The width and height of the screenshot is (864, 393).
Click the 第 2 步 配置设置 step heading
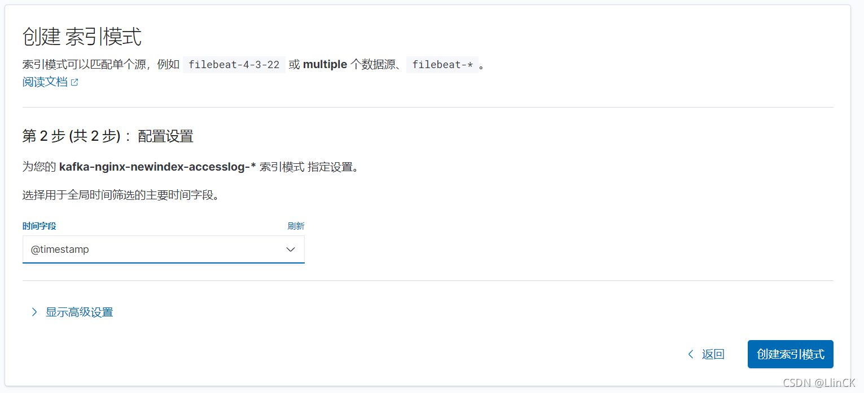(108, 136)
